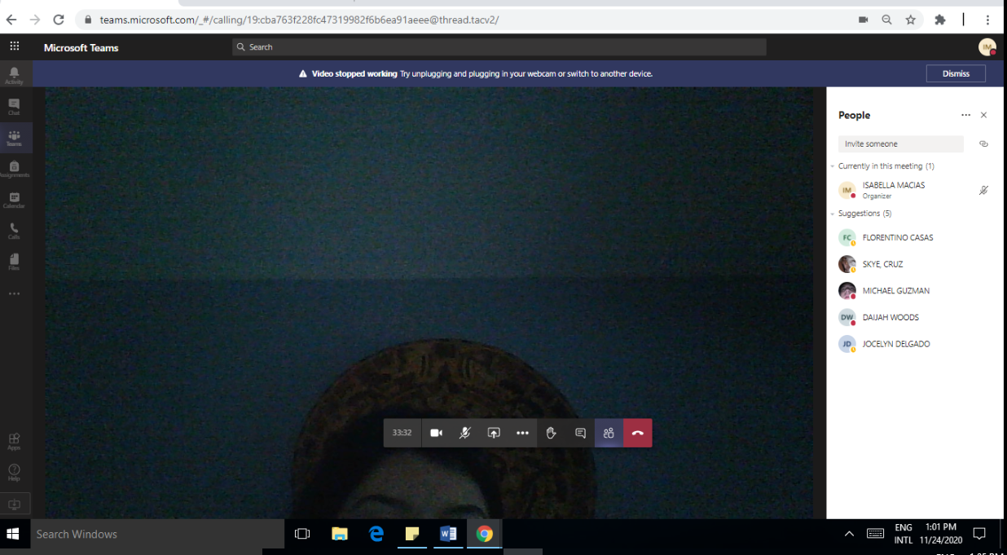Go back in Chrome
1007x555 pixels.
[11, 20]
